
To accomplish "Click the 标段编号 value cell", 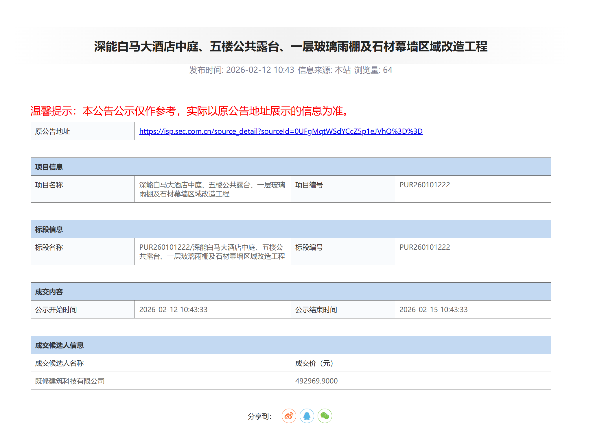I will [424, 247].
